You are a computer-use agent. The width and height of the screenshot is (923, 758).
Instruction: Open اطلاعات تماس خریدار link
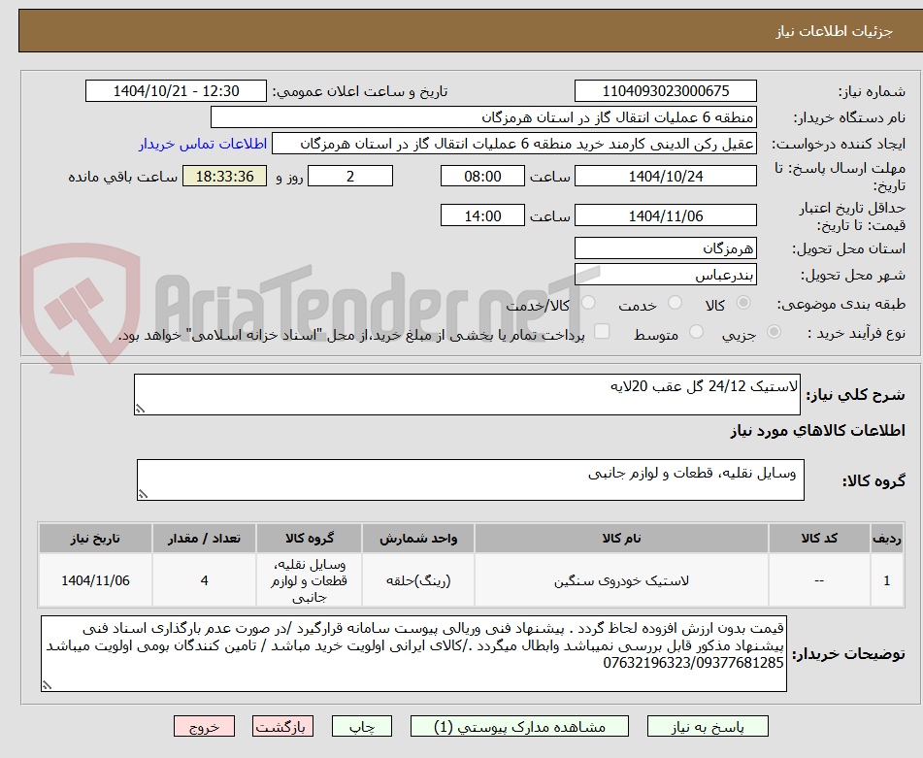click(x=203, y=145)
